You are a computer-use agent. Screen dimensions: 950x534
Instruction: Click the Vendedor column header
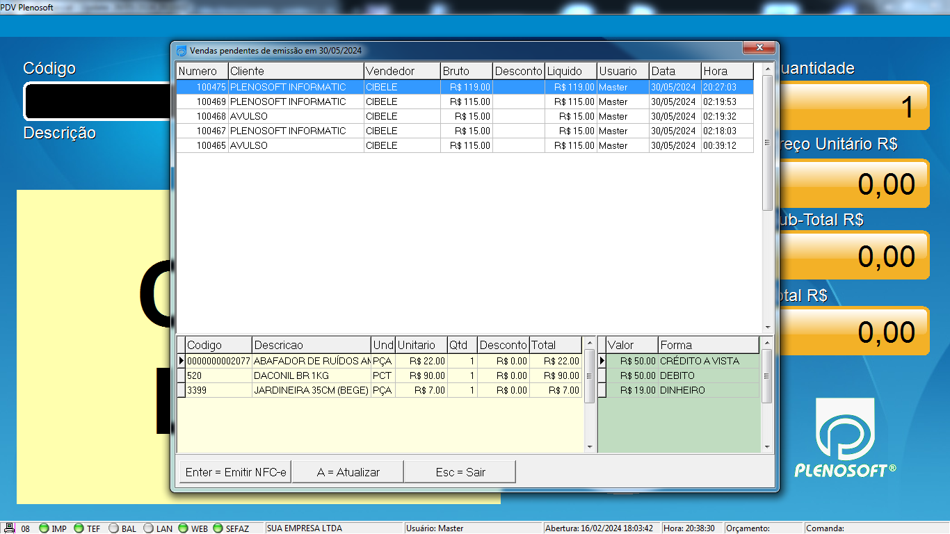403,71
